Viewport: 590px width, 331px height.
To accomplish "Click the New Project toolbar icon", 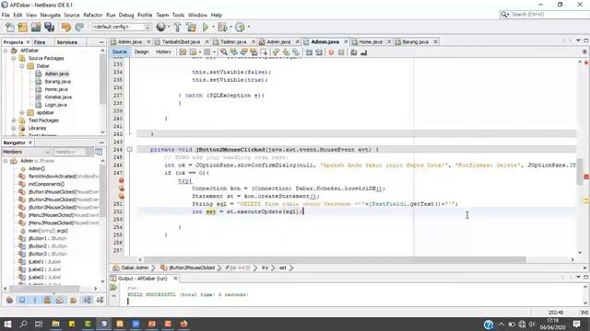I will tap(22, 27).
